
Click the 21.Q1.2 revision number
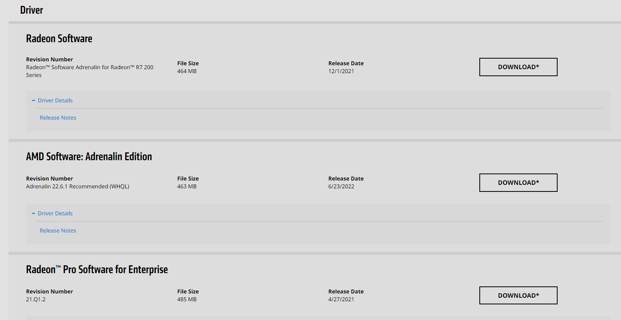click(x=36, y=299)
